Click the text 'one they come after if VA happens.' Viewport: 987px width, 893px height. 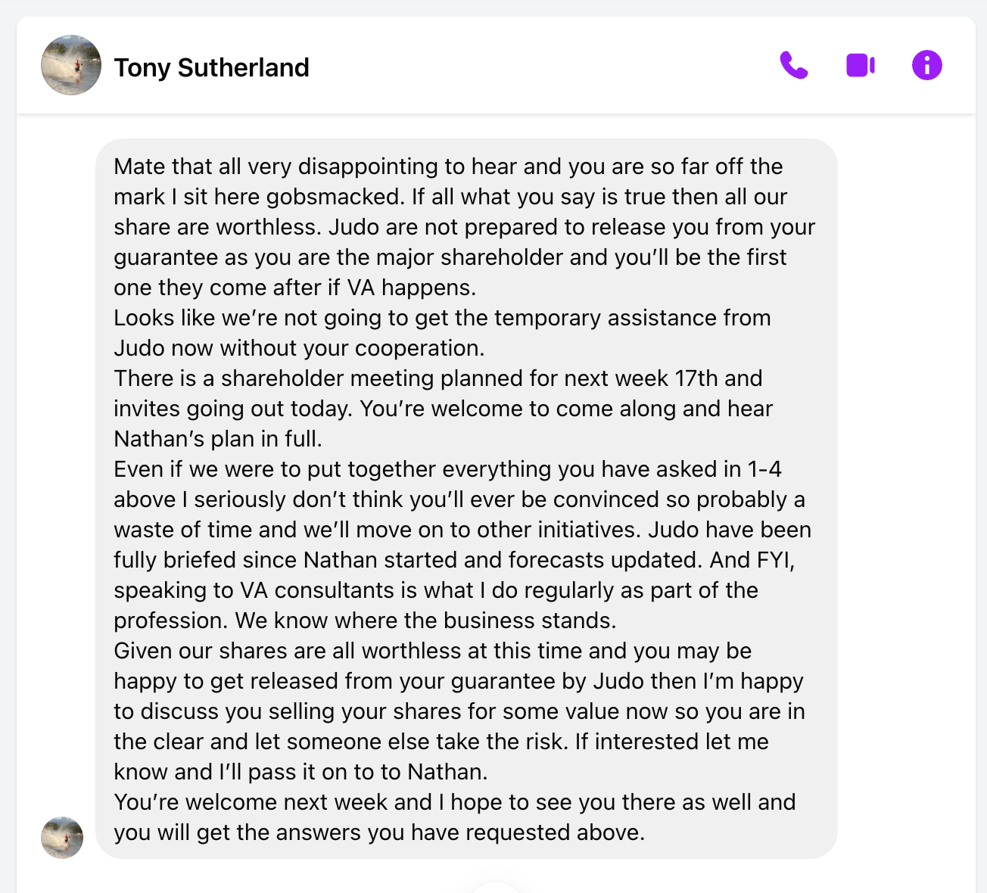pyautogui.click(x=295, y=288)
